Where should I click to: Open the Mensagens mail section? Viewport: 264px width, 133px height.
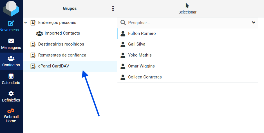pyautogui.click(x=11, y=44)
